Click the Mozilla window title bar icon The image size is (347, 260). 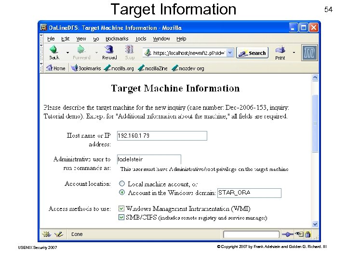pyautogui.click(x=43, y=27)
